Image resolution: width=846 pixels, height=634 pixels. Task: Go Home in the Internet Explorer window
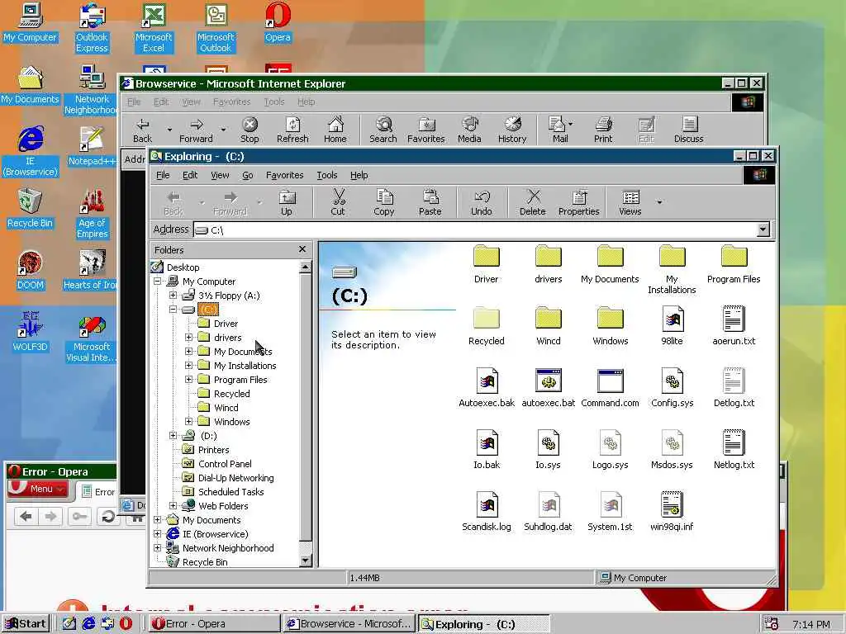coord(335,130)
